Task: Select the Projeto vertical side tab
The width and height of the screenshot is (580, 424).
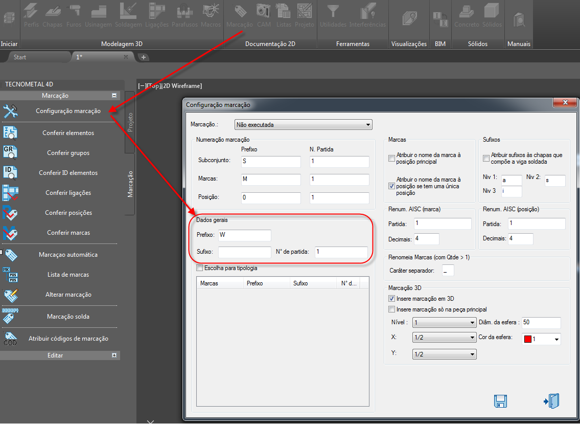Action: pos(130,122)
